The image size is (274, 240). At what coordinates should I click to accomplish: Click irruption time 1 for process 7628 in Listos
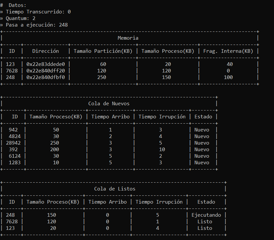[157, 222]
